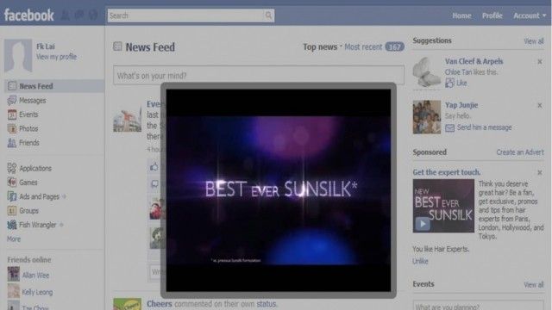Click the Games sidebar icon
The image size is (552, 310).
pyautogui.click(x=12, y=182)
